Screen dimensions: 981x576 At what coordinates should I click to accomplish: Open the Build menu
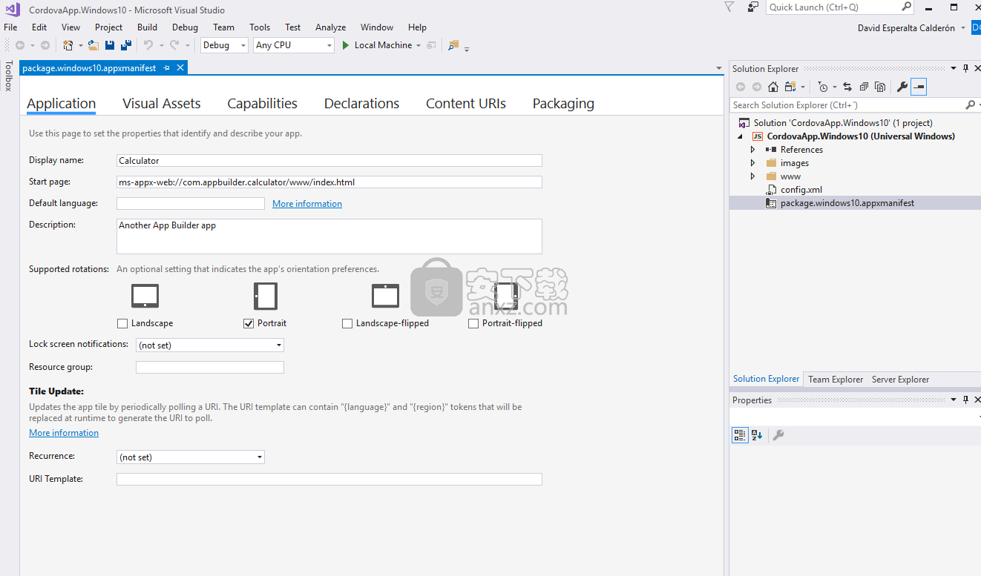(147, 27)
